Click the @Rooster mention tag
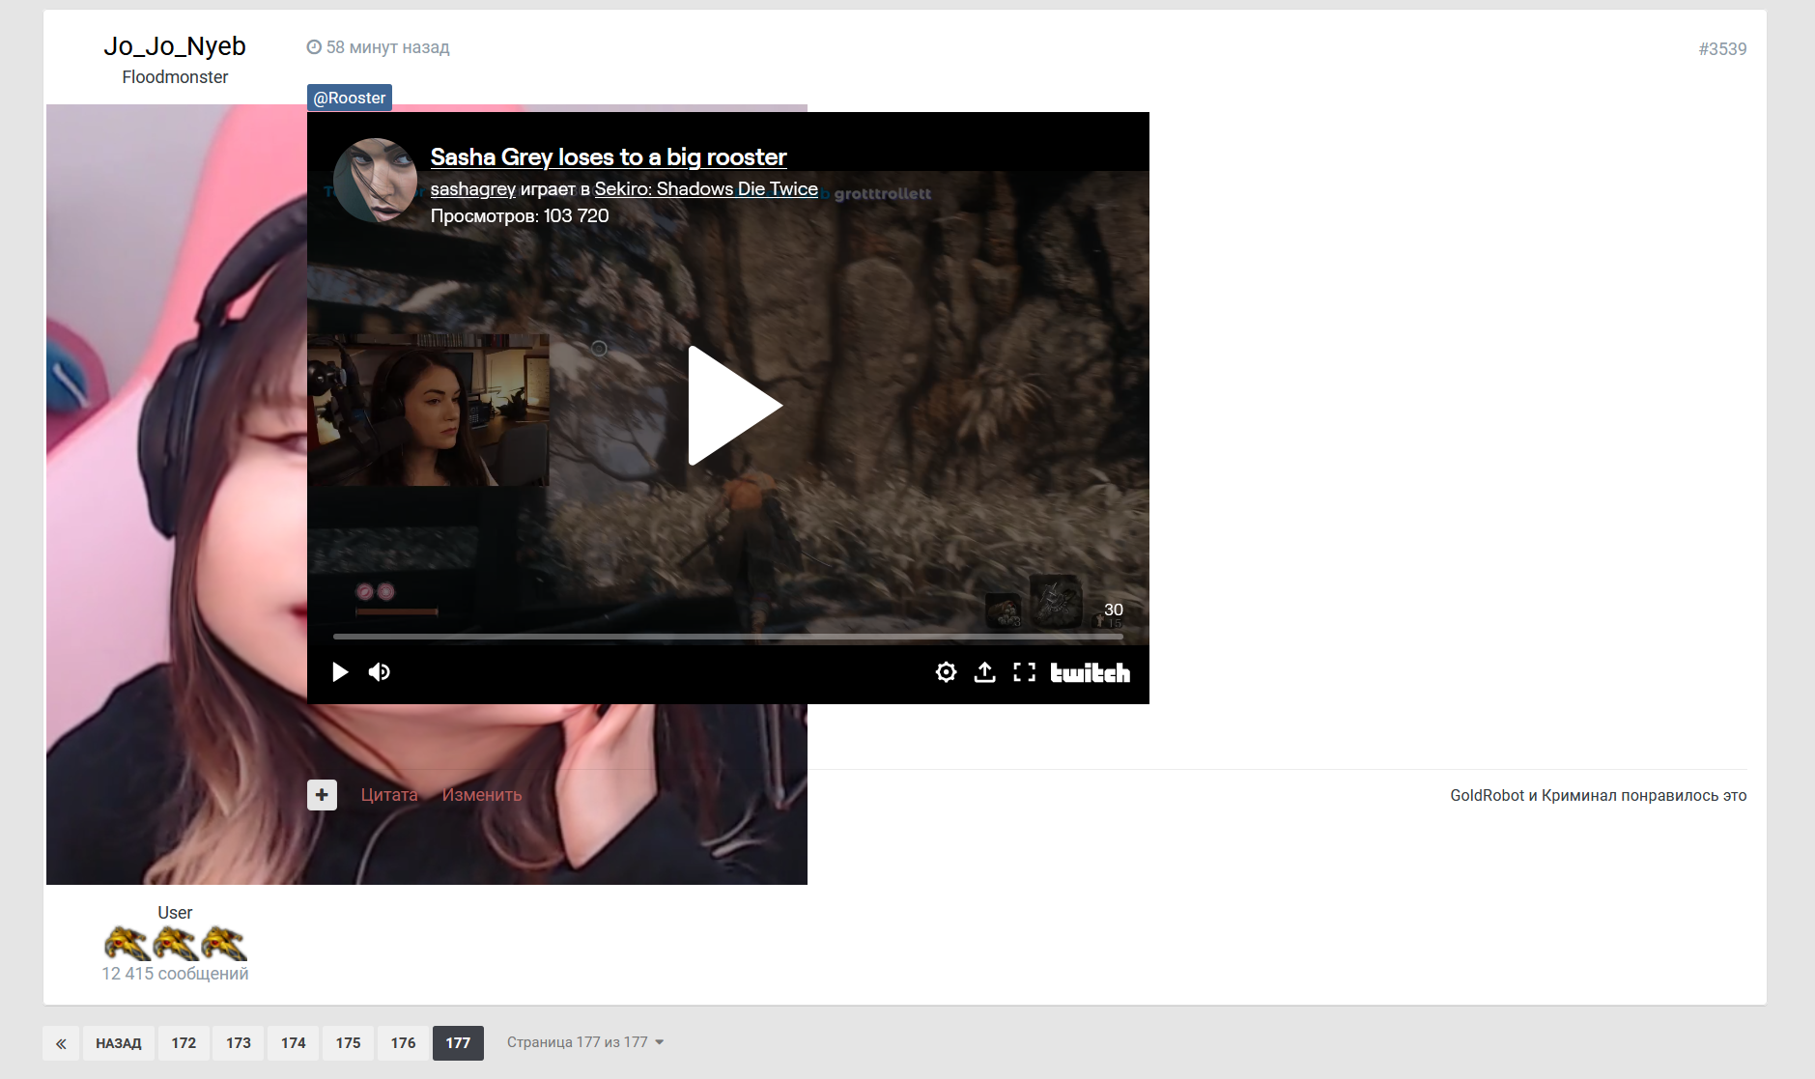The height and width of the screenshot is (1079, 1815). click(349, 98)
